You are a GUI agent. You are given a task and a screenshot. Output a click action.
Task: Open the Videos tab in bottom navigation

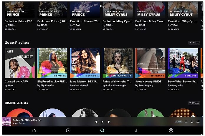point(68,130)
